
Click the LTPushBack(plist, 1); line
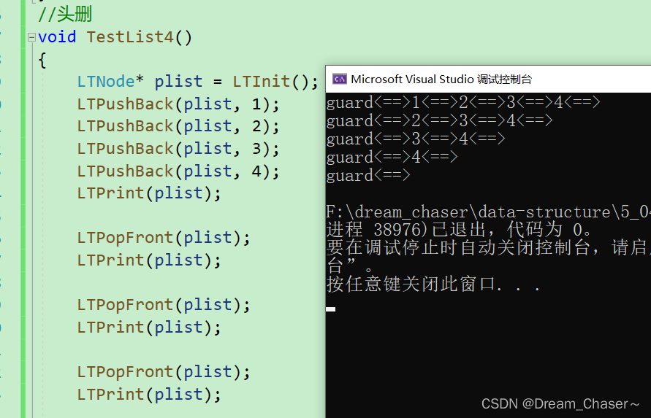click(178, 104)
